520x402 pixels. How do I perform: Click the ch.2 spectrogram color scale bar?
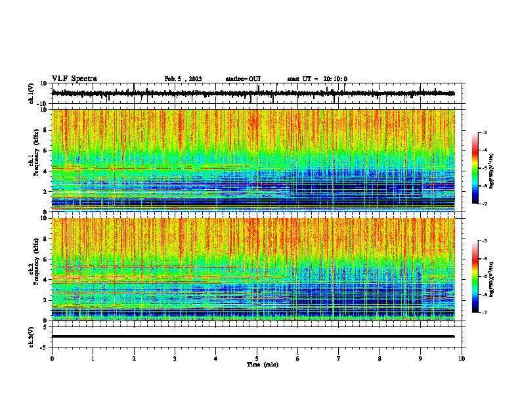coord(475,277)
